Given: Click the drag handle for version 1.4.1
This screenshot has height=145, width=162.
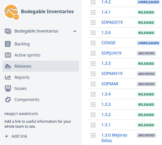Looking at the screenshot, I should click(93, 12).
